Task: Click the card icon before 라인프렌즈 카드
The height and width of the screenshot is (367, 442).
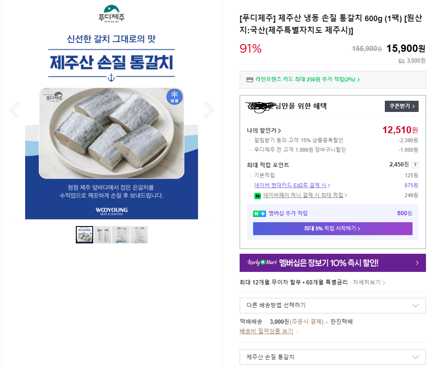Action: click(x=250, y=80)
